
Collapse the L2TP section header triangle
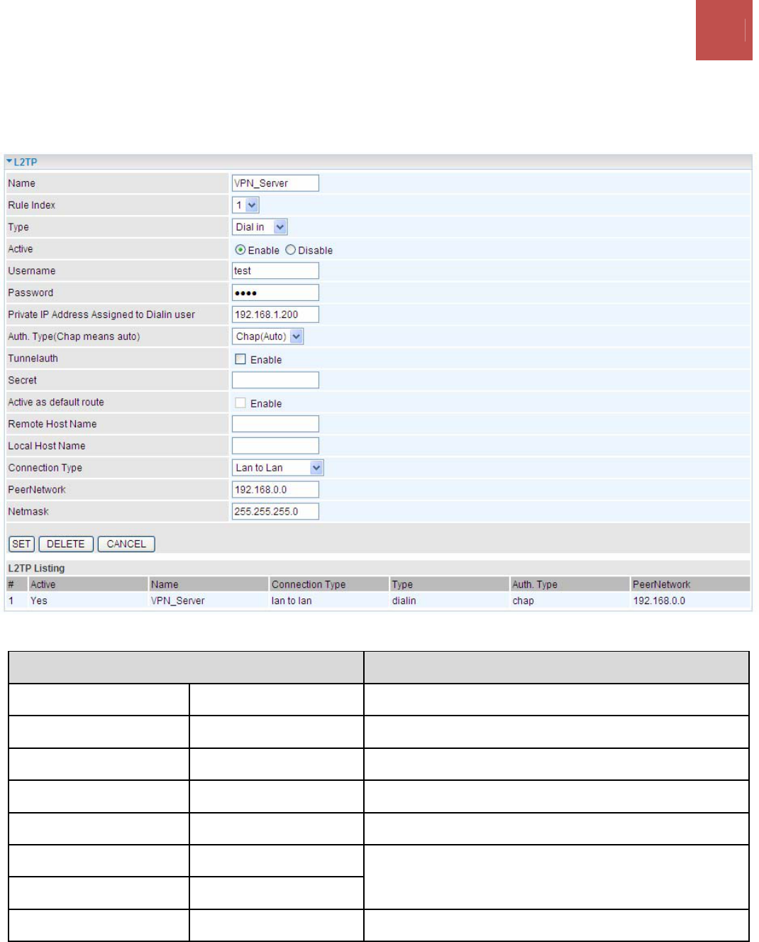(9, 162)
